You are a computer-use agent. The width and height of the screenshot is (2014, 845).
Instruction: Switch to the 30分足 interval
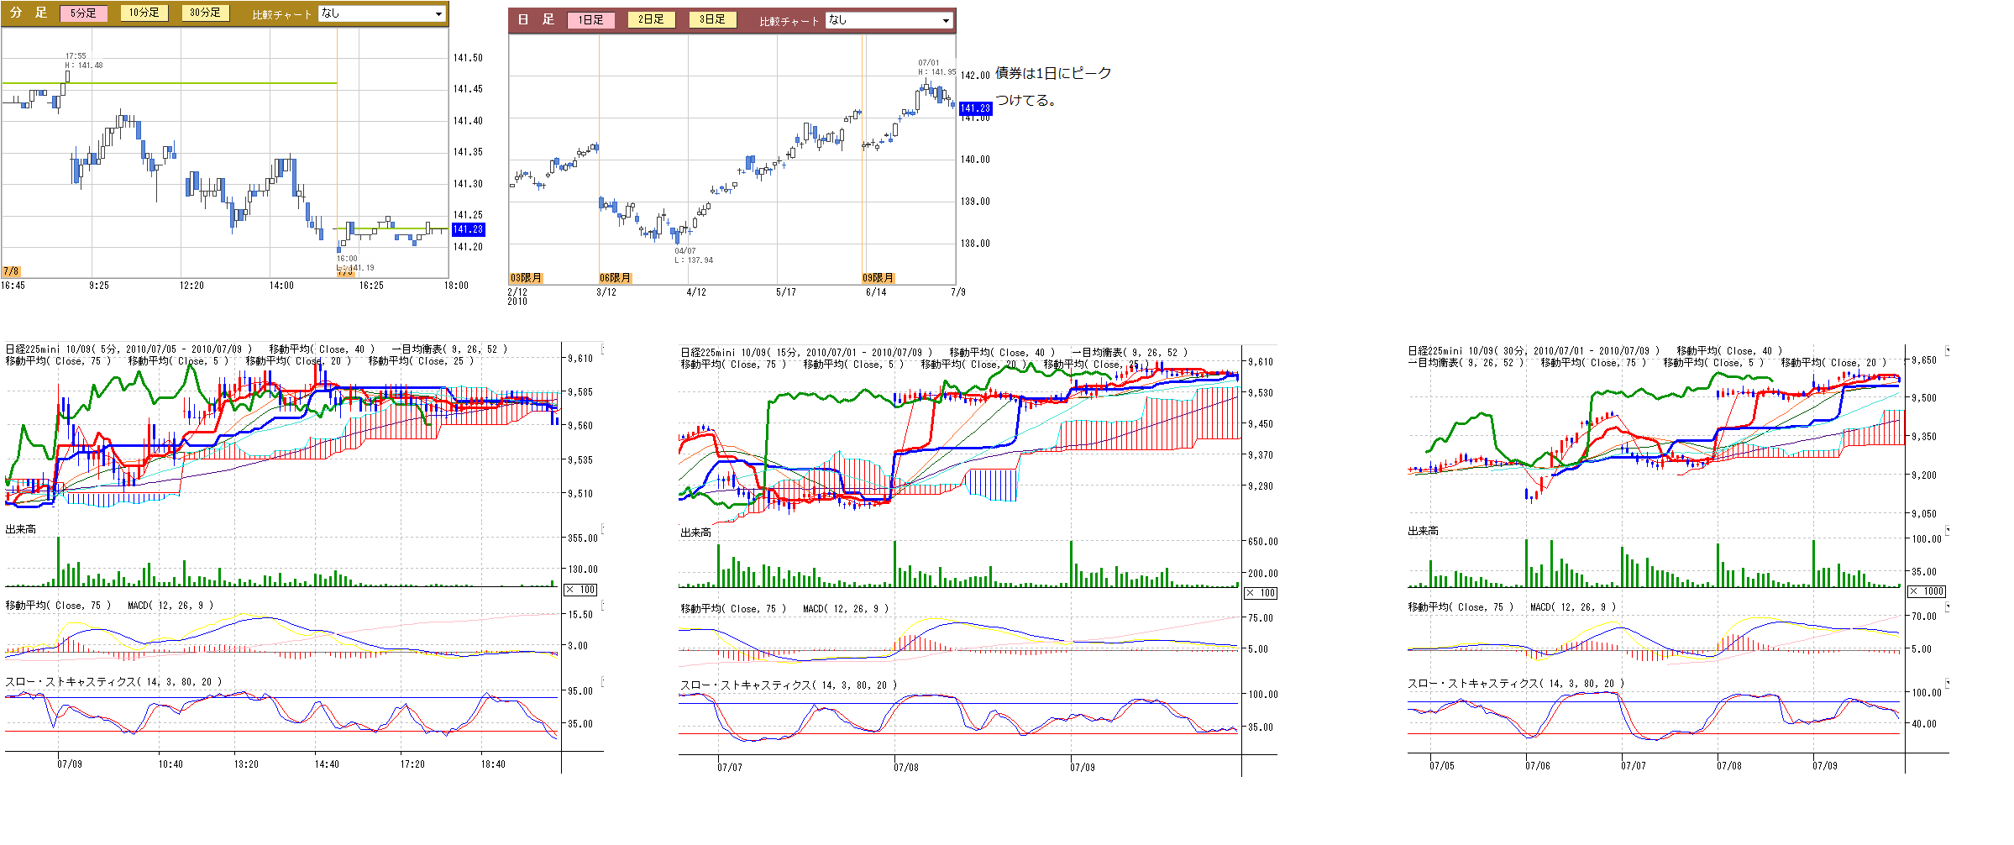tap(205, 13)
